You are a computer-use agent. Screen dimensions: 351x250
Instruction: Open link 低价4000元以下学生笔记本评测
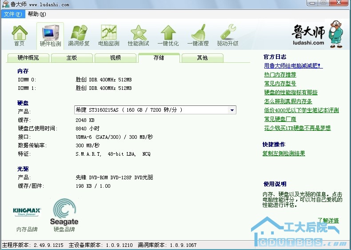[302, 110]
